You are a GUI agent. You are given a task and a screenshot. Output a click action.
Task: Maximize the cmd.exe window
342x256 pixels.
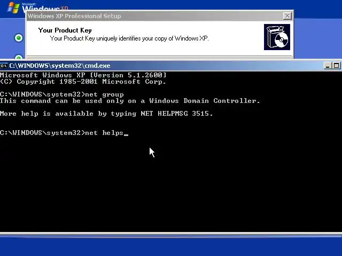click(x=336, y=66)
